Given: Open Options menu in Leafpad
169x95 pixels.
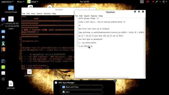Looking at the screenshot, I should pyautogui.click(x=94, y=16).
